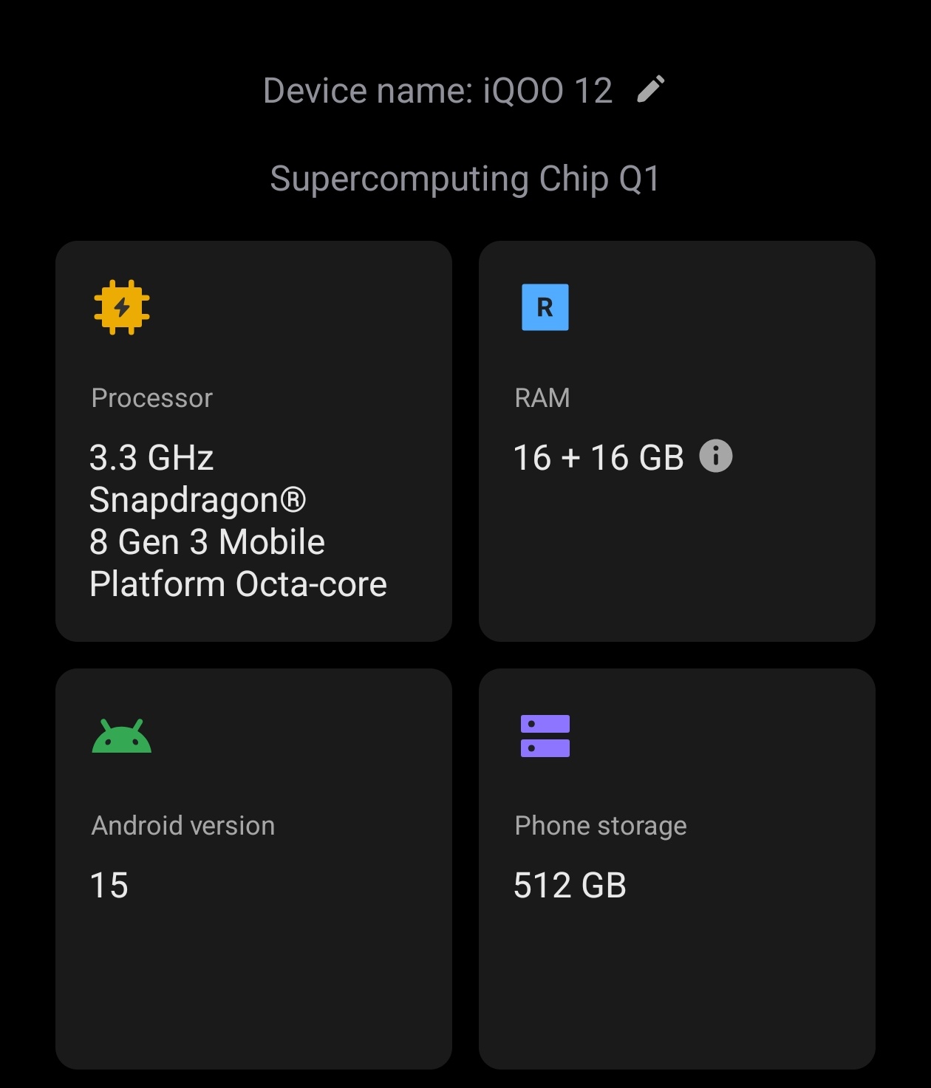Tap the 'Processor' label
This screenshot has width=931, height=1088.
click(152, 398)
